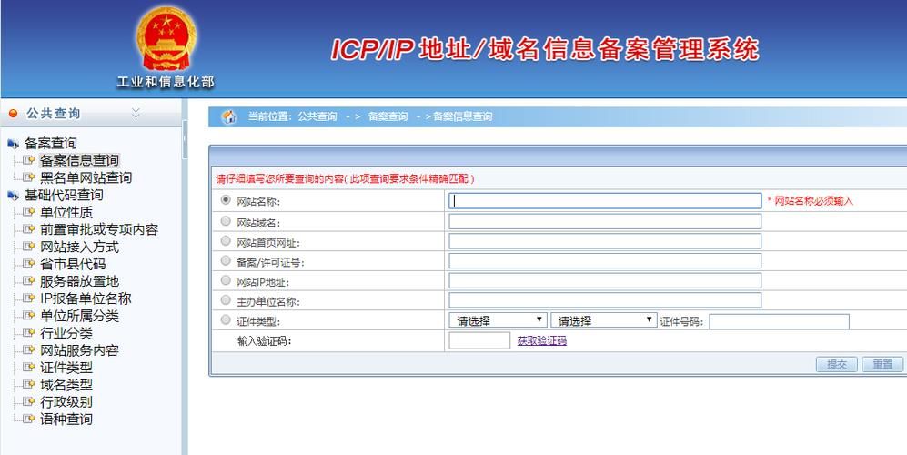The width and height of the screenshot is (907, 455).
Task: Focus the 网站IP地址 text field
Action: tap(605, 280)
